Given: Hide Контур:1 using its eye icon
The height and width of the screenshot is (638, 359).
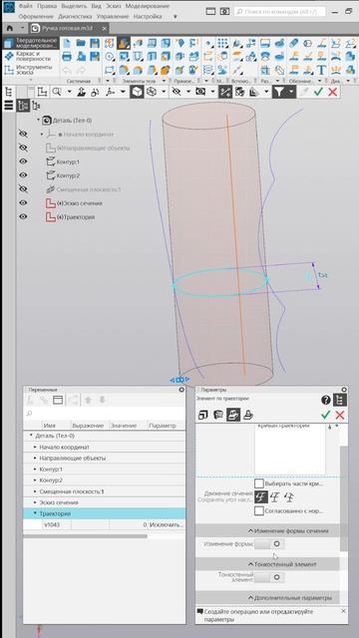Looking at the screenshot, I should tap(23, 161).
